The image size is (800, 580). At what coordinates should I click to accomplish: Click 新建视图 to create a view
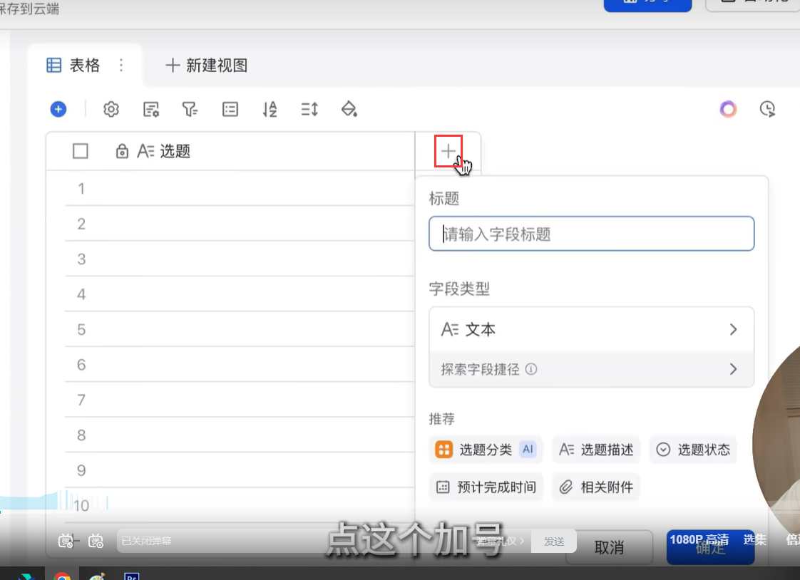tap(207, 66)
